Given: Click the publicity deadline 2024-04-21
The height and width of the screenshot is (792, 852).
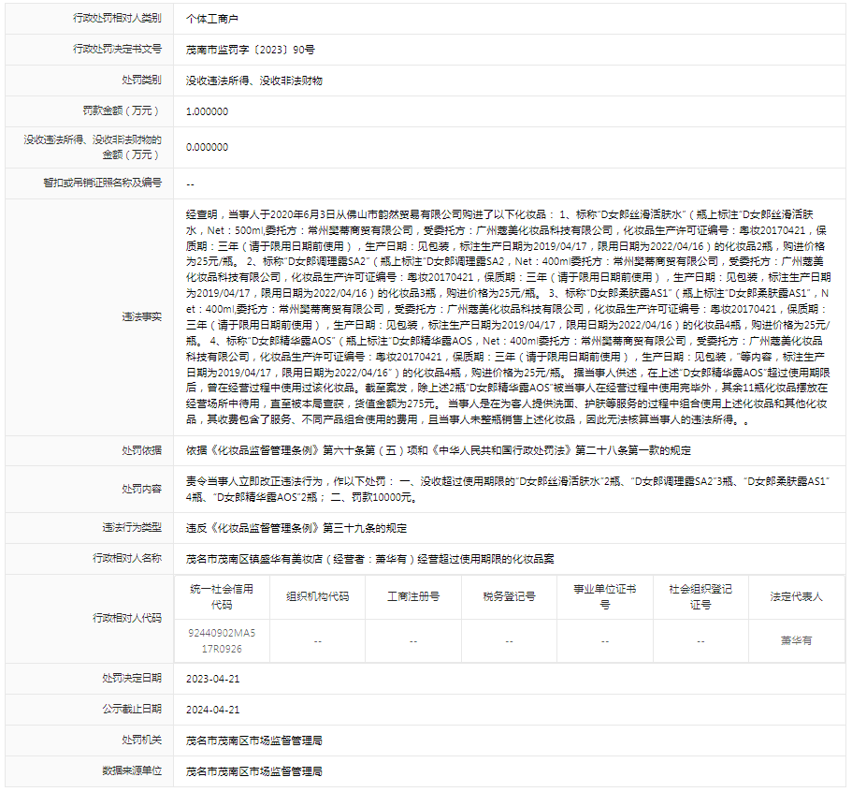Looking at the screenshot, I should click(x=213, y=710).
